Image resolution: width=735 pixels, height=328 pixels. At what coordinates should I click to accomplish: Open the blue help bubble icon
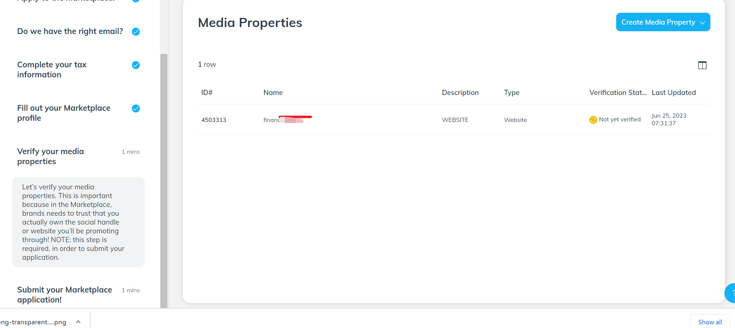click(731, 293)
